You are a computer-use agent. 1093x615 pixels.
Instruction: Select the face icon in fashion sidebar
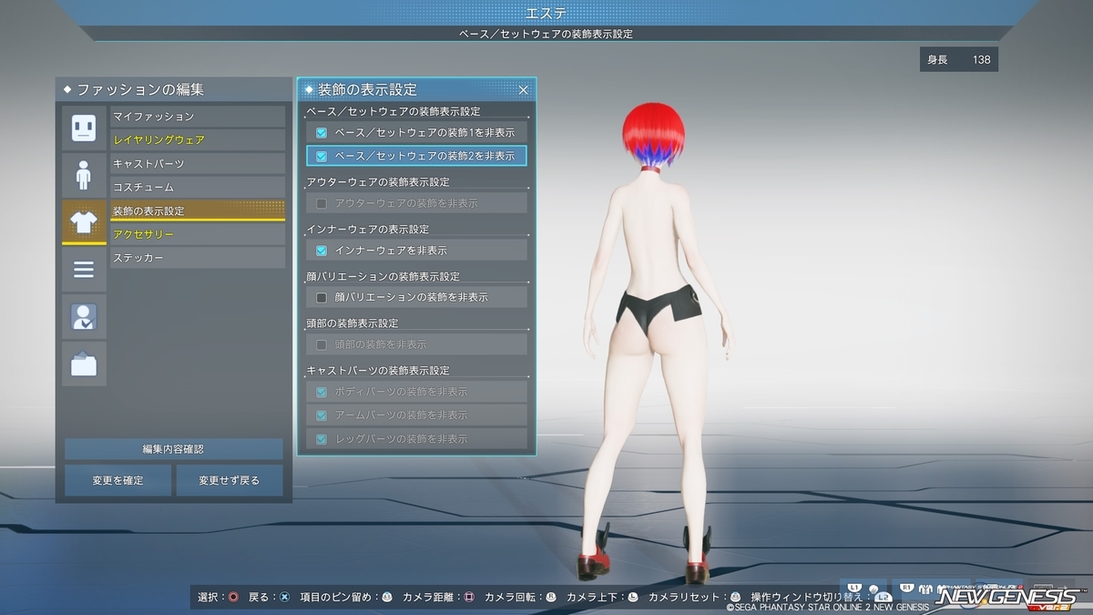84,128
